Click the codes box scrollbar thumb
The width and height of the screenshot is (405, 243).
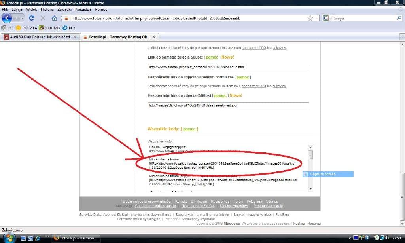coord(310,155)
